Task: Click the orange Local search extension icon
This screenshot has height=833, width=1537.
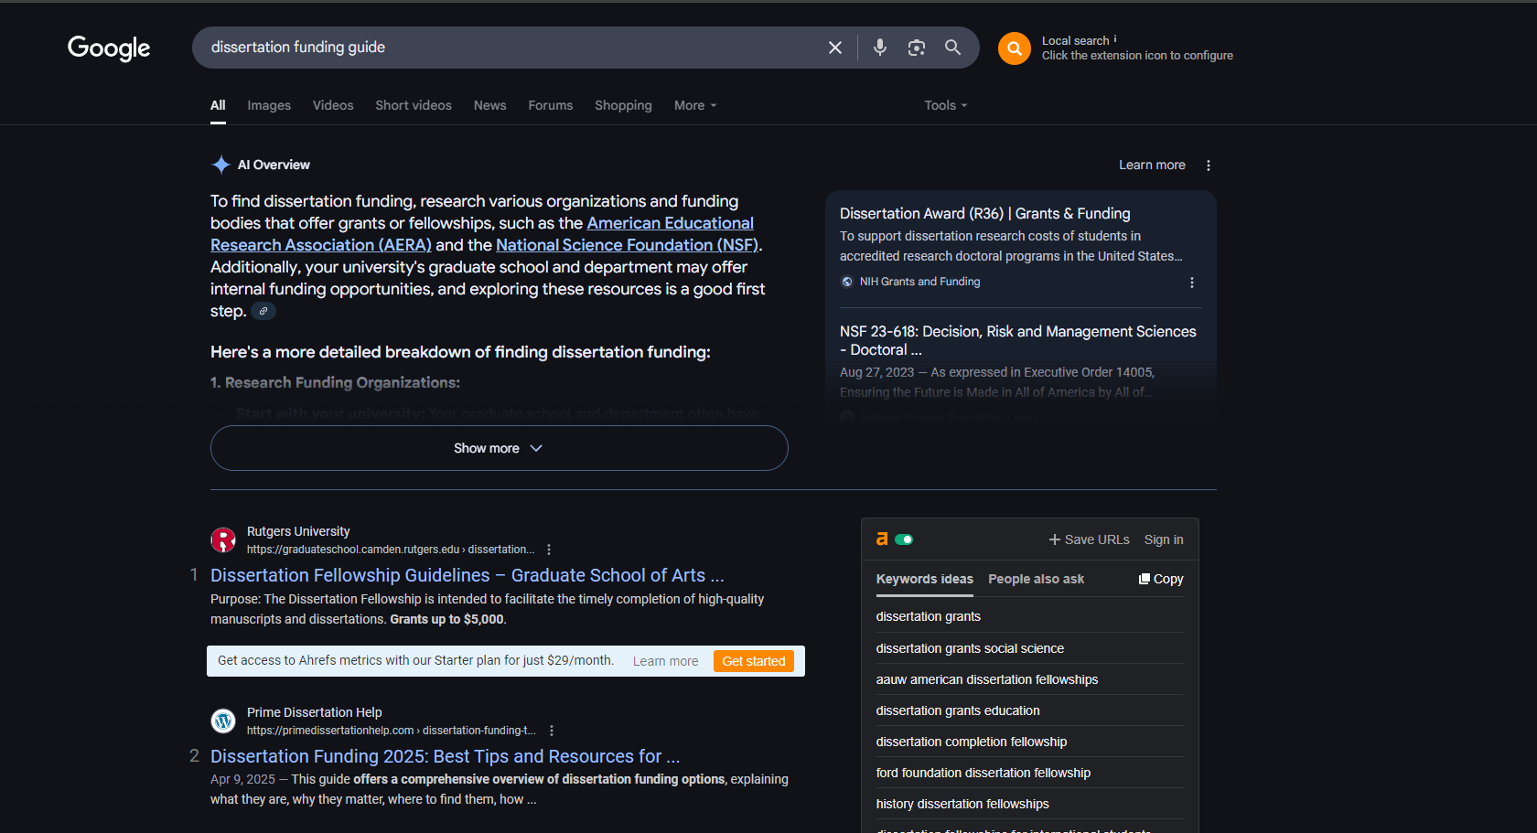Action: [1015, 48]
